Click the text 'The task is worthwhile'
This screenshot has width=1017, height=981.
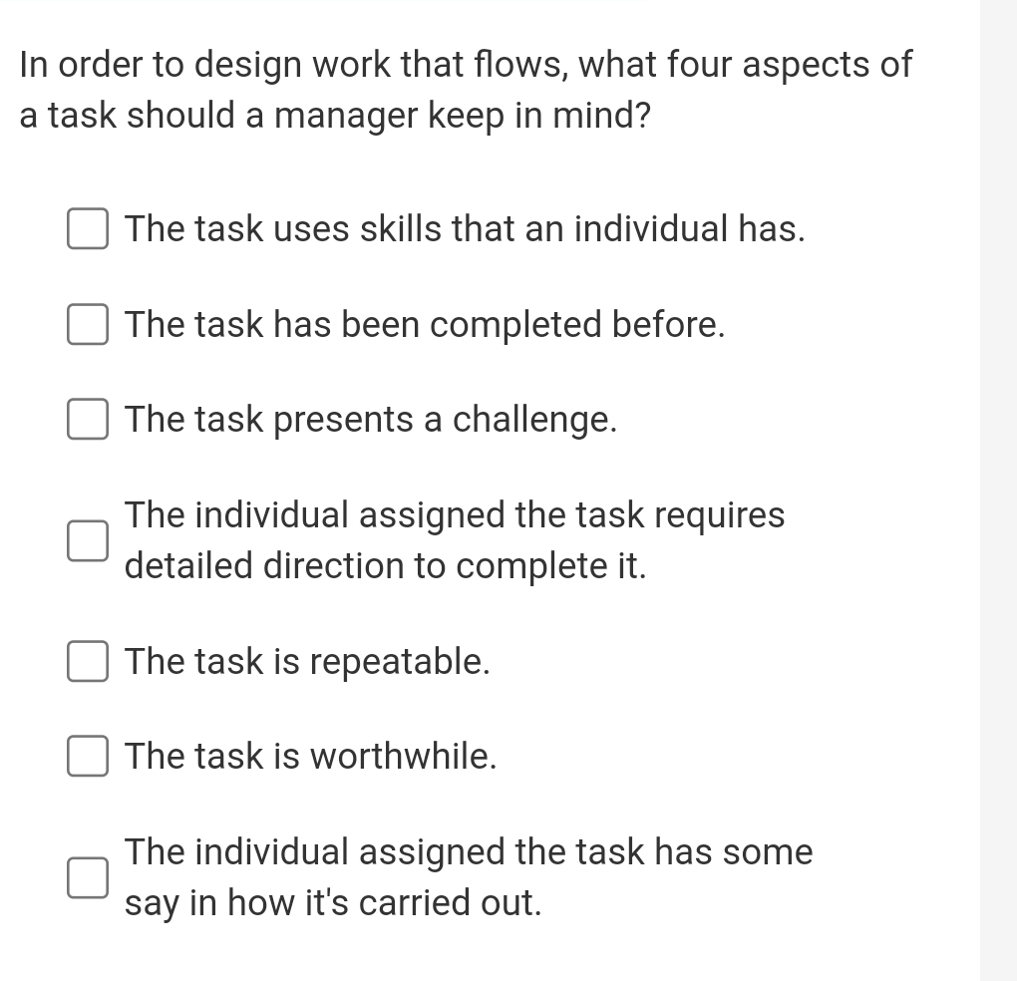pos(309,756)
